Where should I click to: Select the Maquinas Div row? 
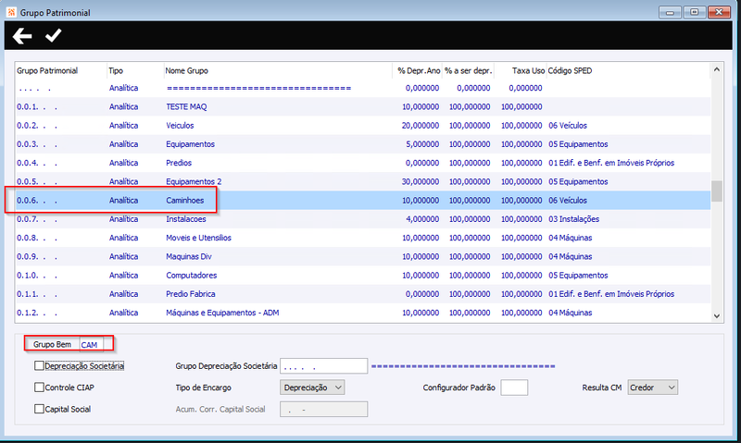(362, 257)
